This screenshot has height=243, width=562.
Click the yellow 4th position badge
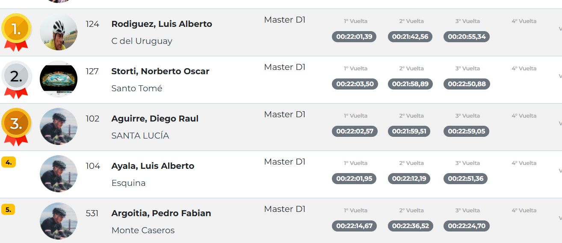pyautogui.click(x=9, y=162)
